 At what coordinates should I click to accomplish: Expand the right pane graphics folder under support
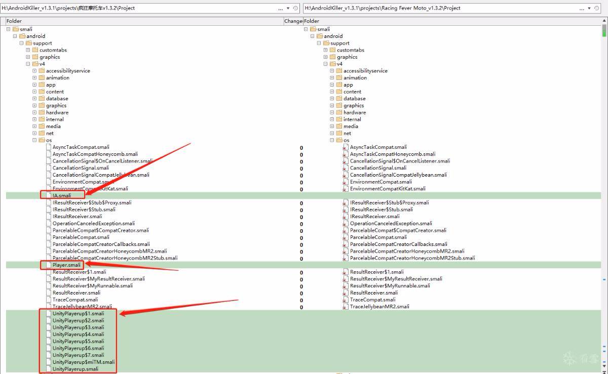325,57
